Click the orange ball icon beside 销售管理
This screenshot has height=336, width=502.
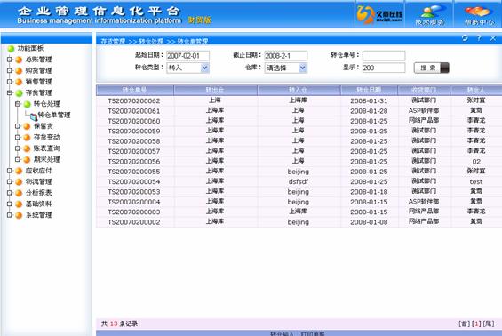(19, 82)
